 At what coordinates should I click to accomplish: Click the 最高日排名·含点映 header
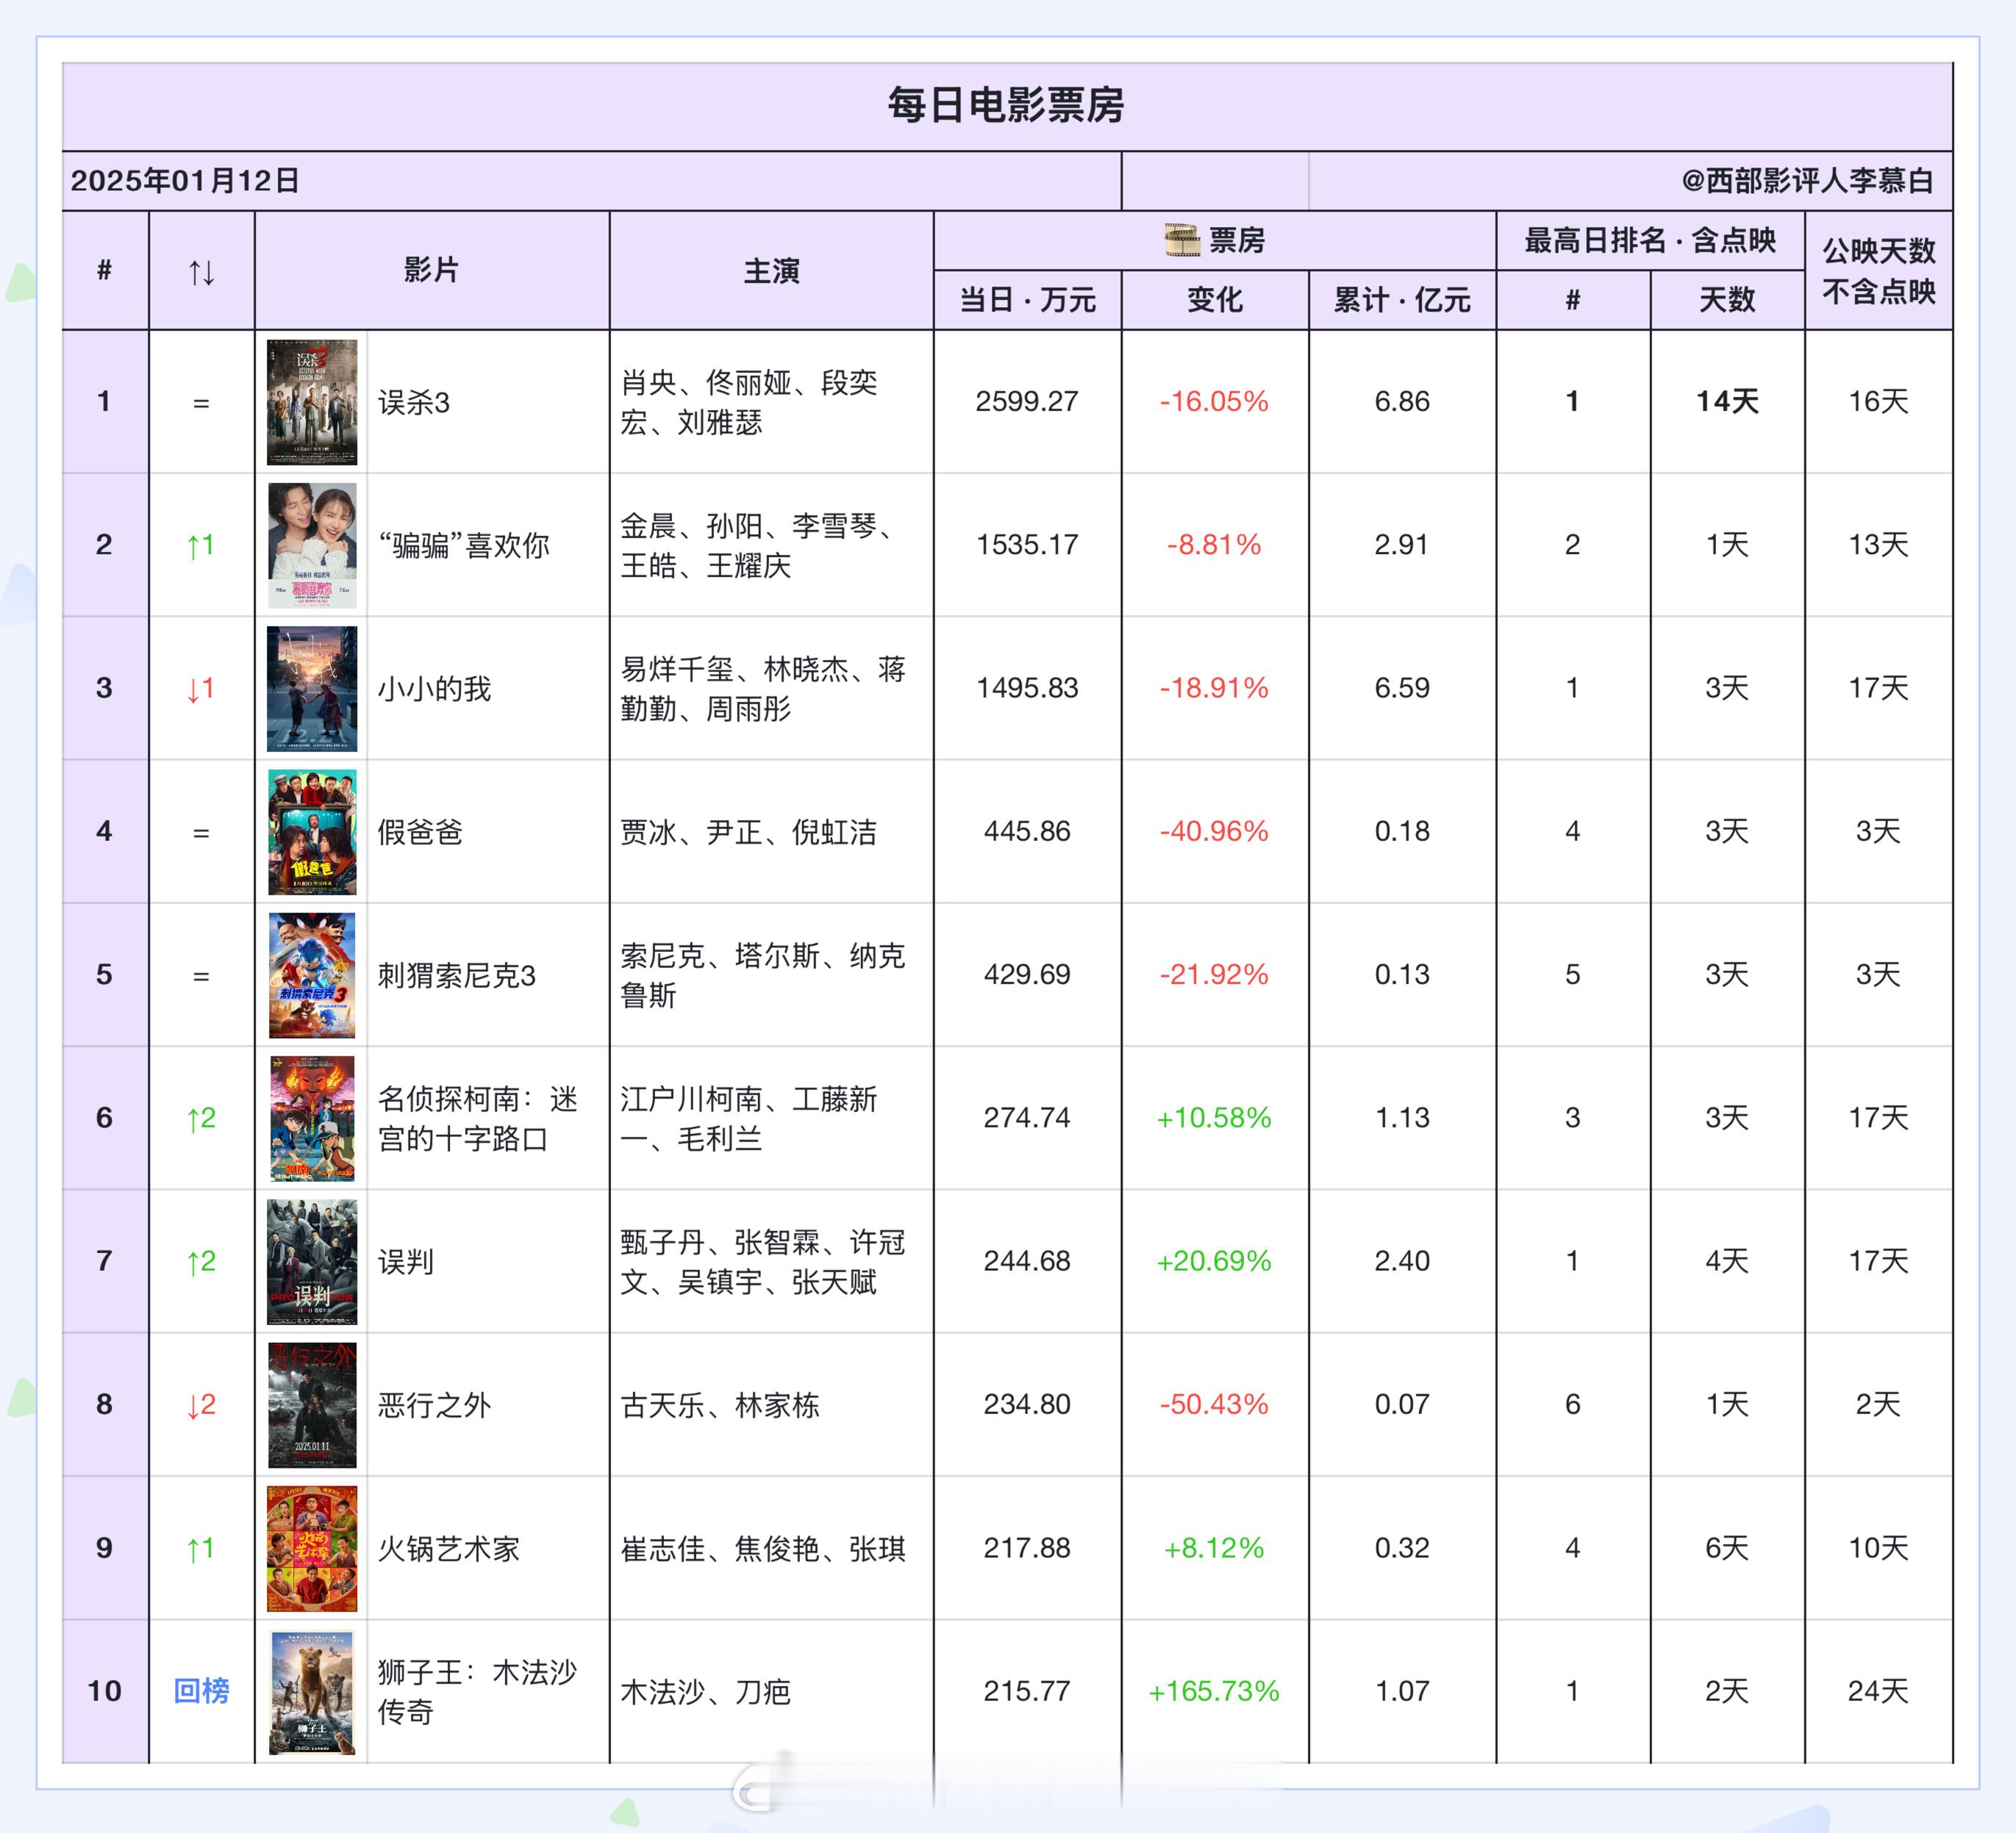click(x=1650, y=240)
